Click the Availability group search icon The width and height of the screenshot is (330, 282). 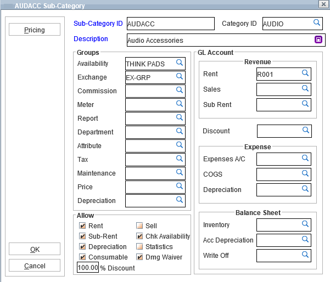pos(179,63)
